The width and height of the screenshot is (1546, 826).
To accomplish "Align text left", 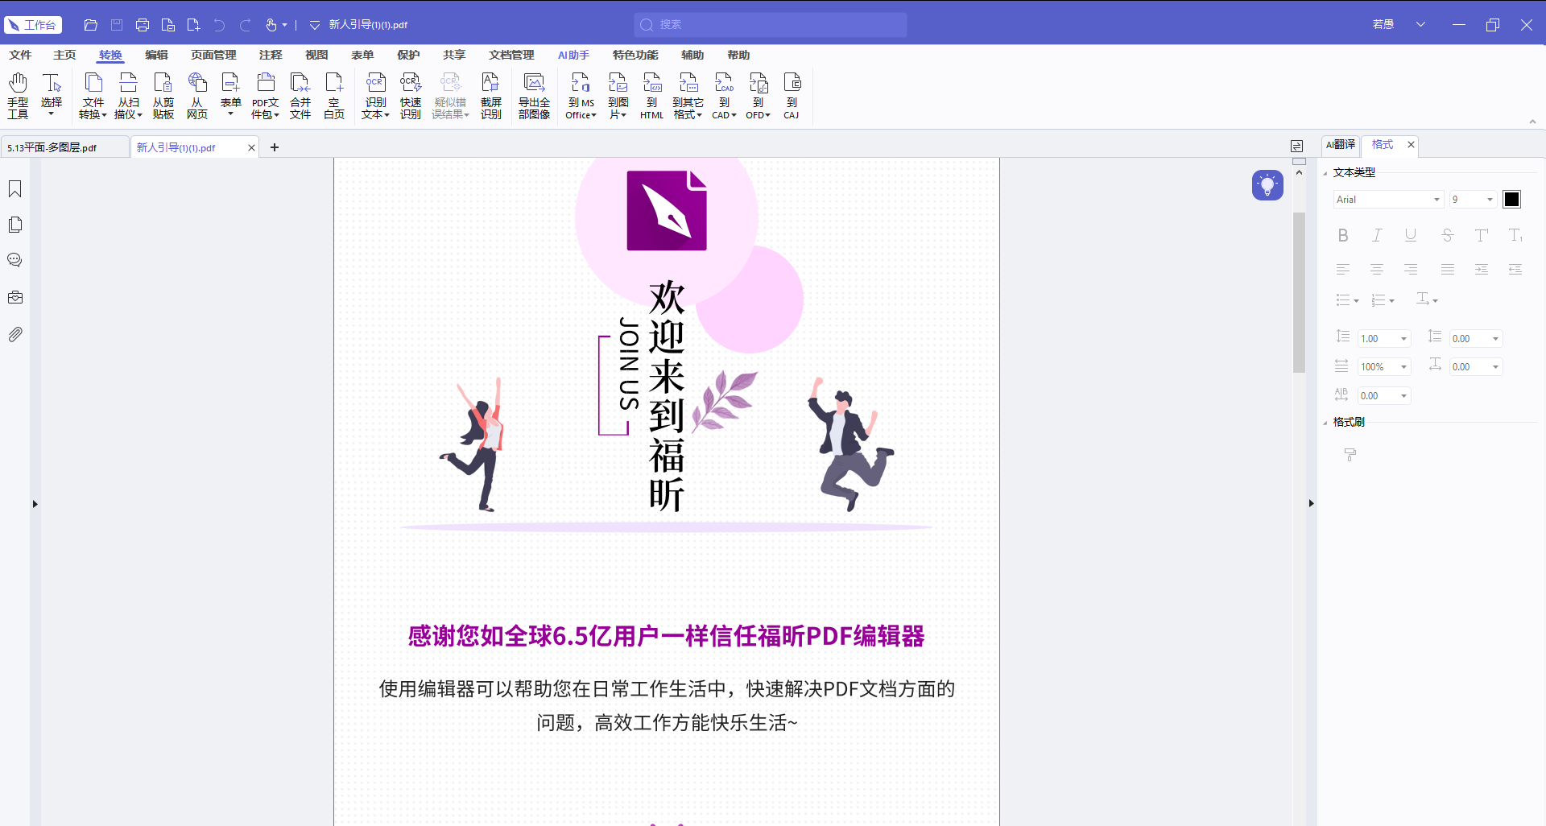I will 1343,270.
